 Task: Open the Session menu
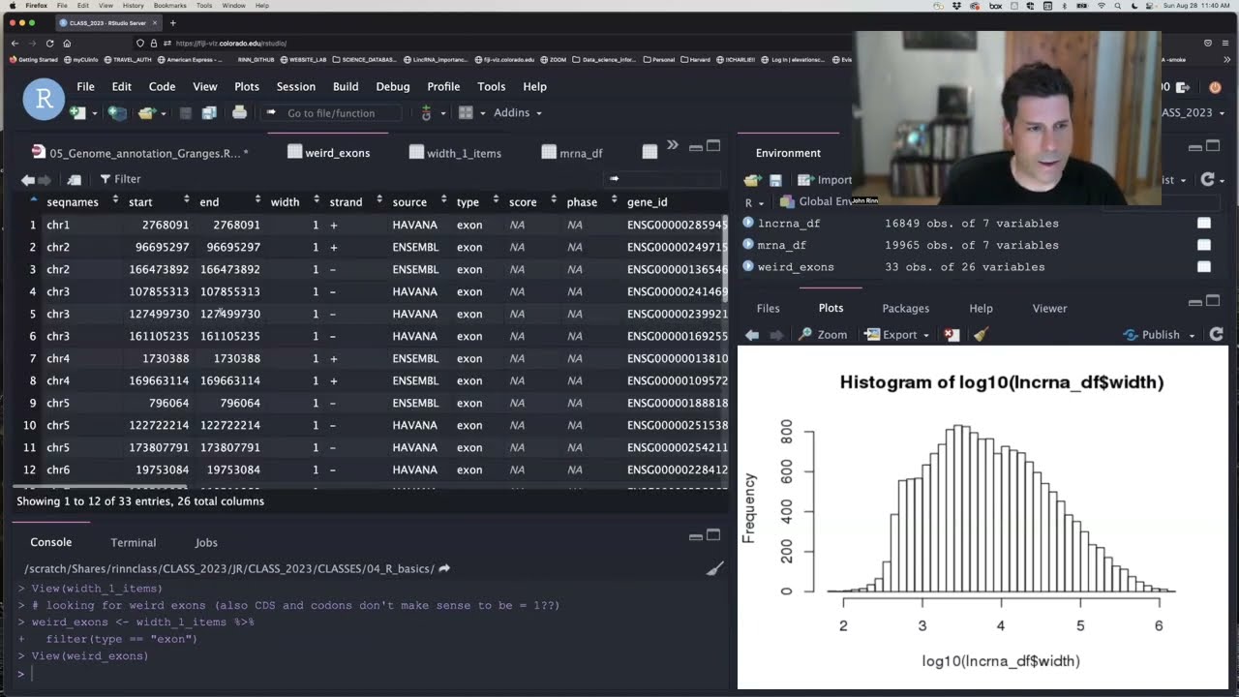(x=296, y=86)
